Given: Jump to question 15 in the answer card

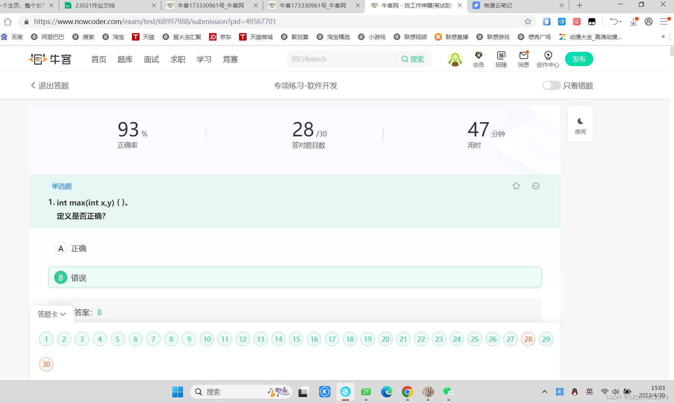Looking at the screenshot, I should pos(296,339).
